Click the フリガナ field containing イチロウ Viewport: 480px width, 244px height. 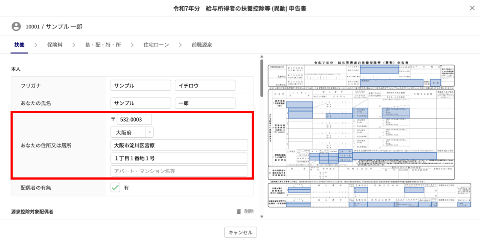tap(205, 85)
